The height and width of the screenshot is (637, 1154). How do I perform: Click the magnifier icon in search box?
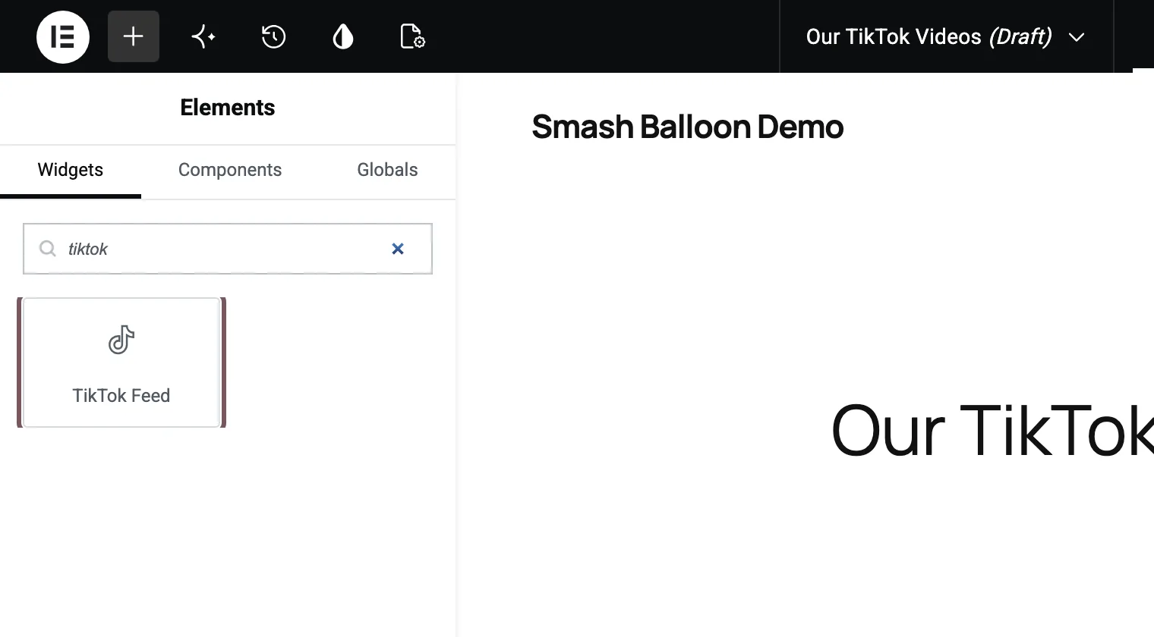[48, 249]
